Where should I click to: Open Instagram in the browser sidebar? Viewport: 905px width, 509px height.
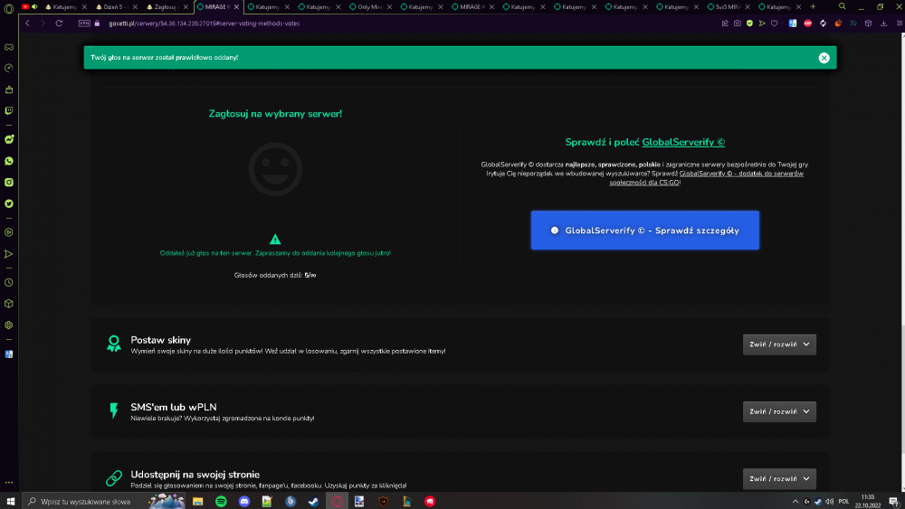pos(9,182)
